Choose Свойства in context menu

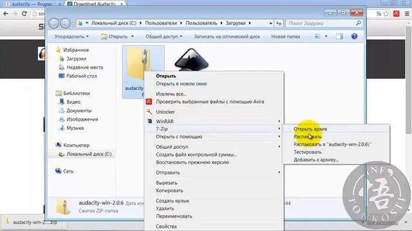(x=166, y=227)
